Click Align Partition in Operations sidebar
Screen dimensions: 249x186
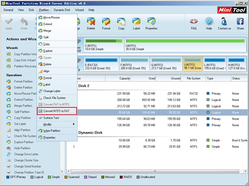tap(22, 130)
